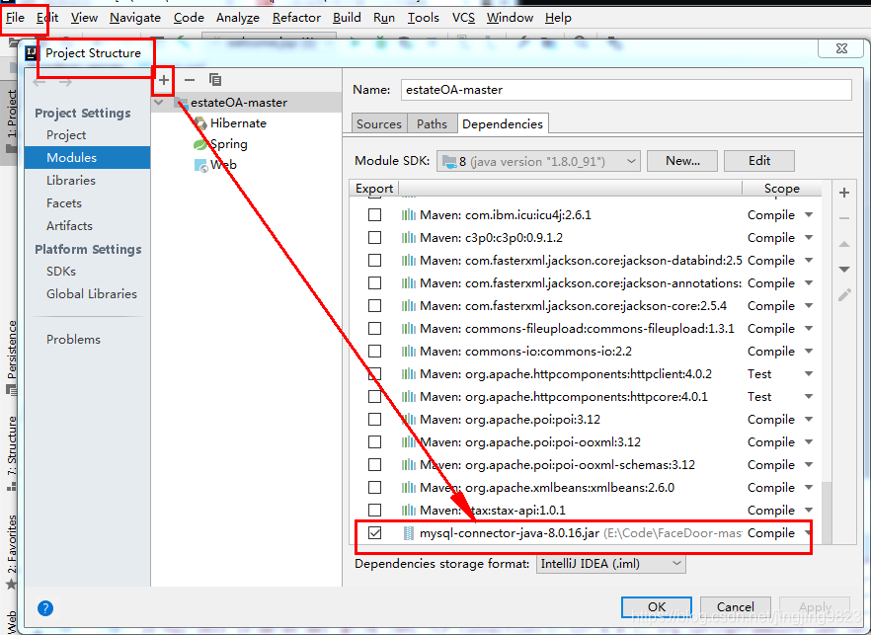Collapse the estateOA-master module tree node
The height and width of the screenshot is (635, 871).
pyautogui.click(x=159, y=103)
